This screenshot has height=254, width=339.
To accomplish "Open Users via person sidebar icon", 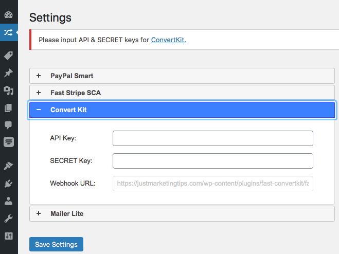I will tap(8, 201).
